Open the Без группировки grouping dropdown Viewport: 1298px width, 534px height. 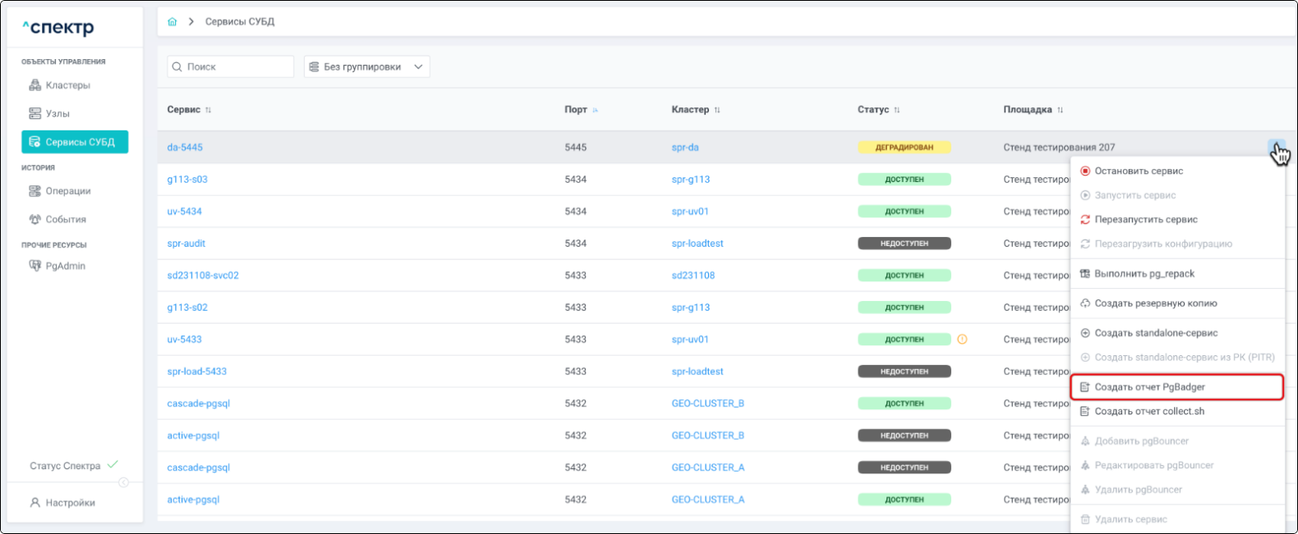(366, 67)
